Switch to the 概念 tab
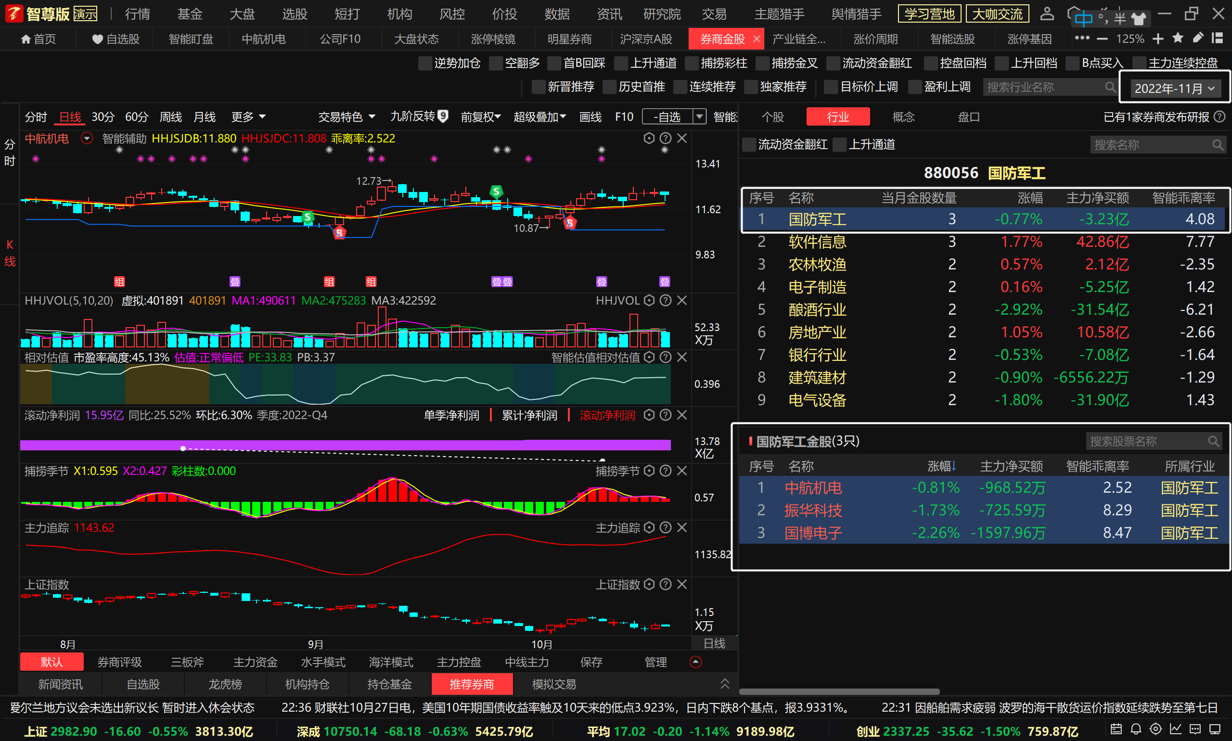 click(x=903, y=117)
